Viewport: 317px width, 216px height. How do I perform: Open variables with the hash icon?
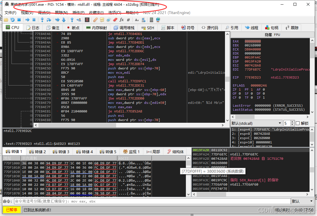(128, 20)
